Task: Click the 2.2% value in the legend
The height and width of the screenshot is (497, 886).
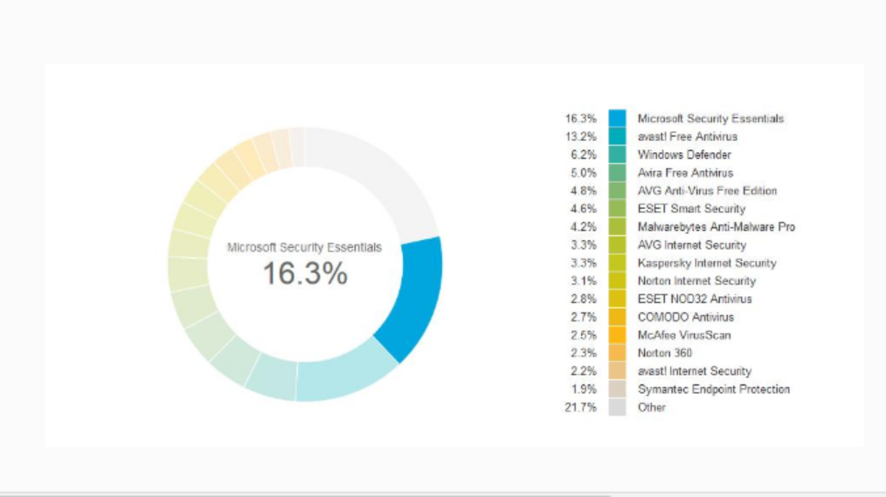Action: click(583, 371)
